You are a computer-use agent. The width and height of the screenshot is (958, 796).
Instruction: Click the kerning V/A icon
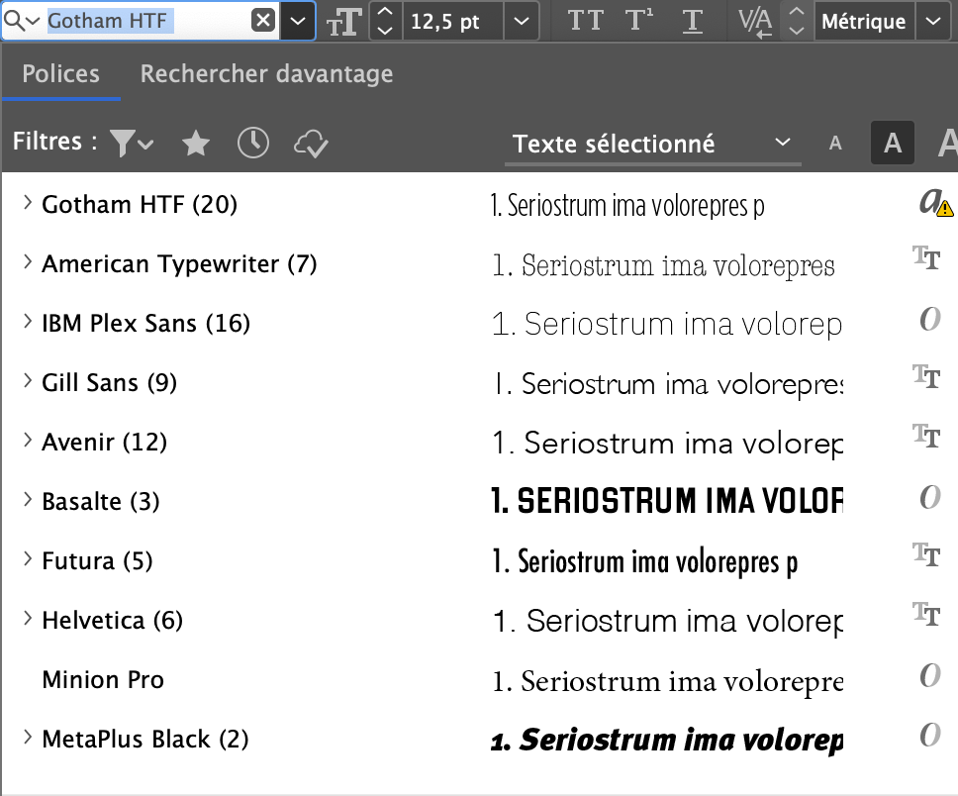(x=756, y=21)
